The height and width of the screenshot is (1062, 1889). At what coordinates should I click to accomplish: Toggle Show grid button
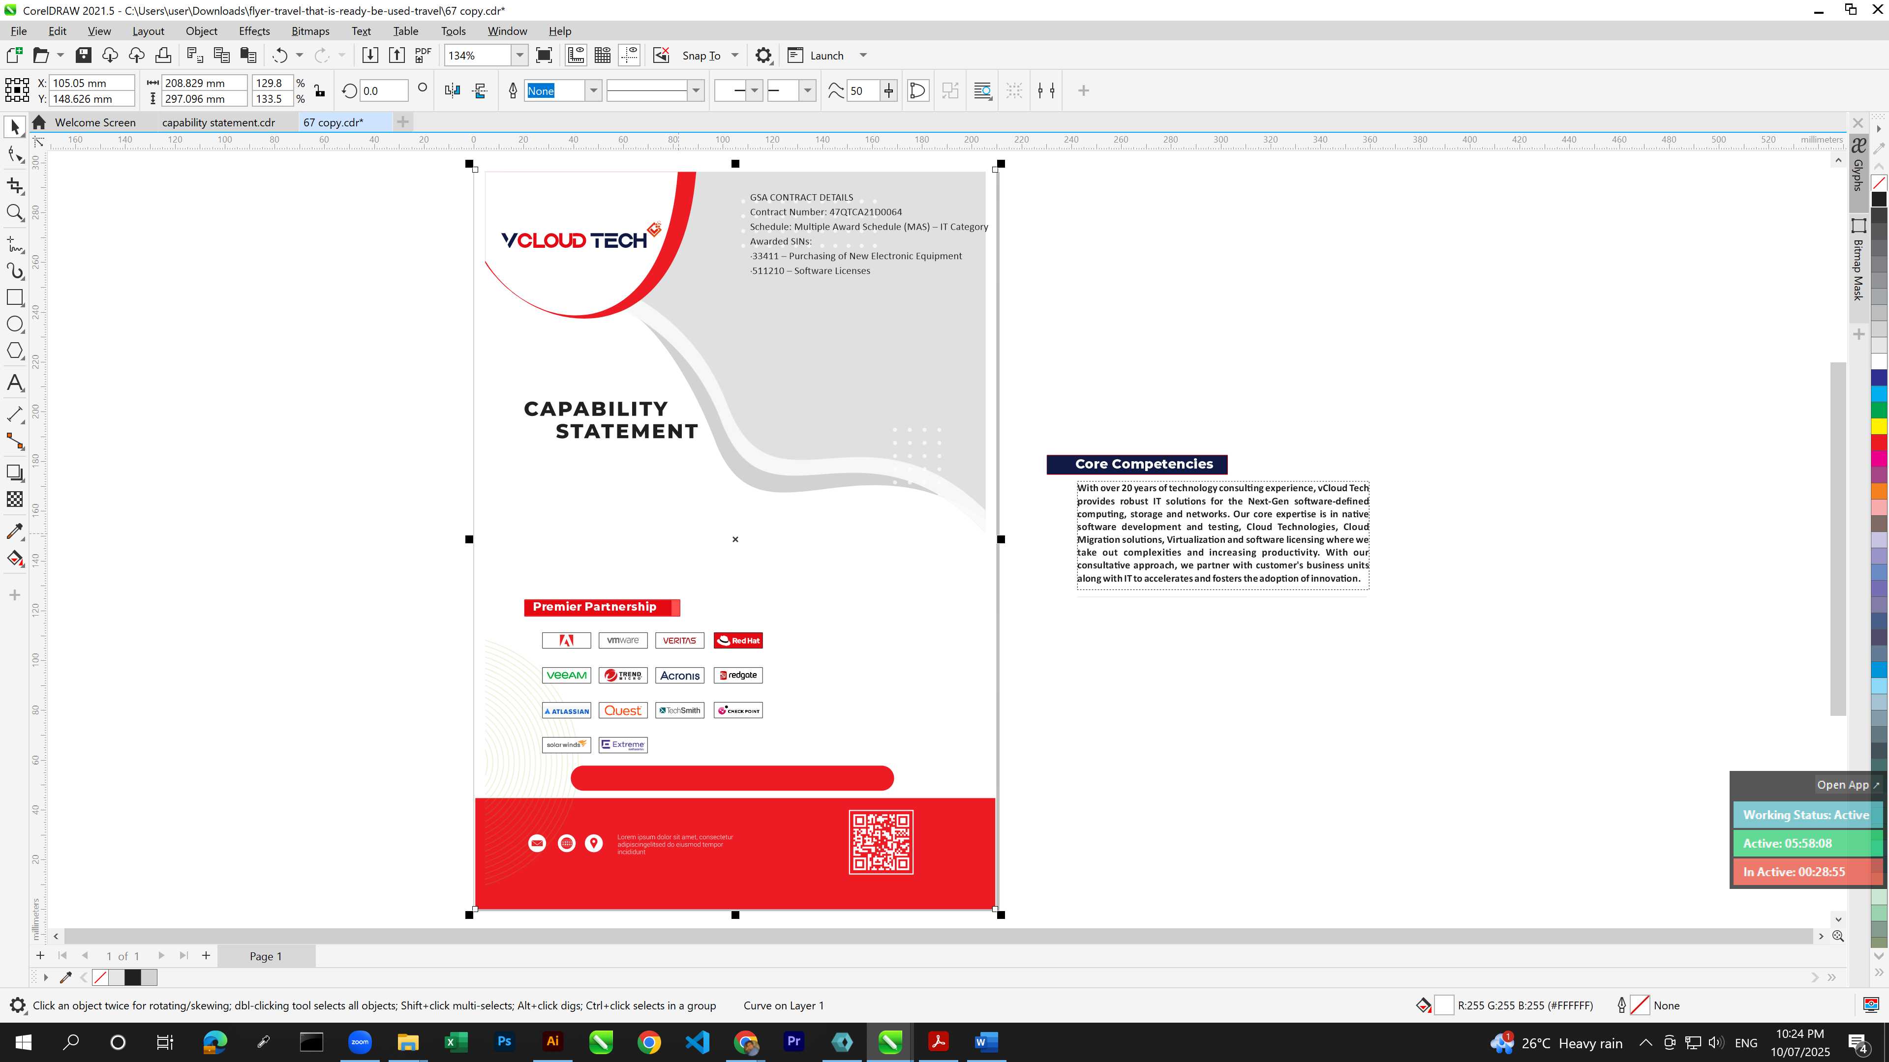coord(603,56)
